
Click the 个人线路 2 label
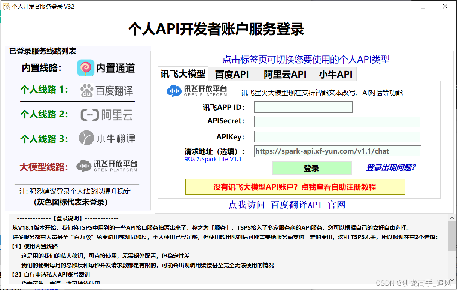(44, 114)
